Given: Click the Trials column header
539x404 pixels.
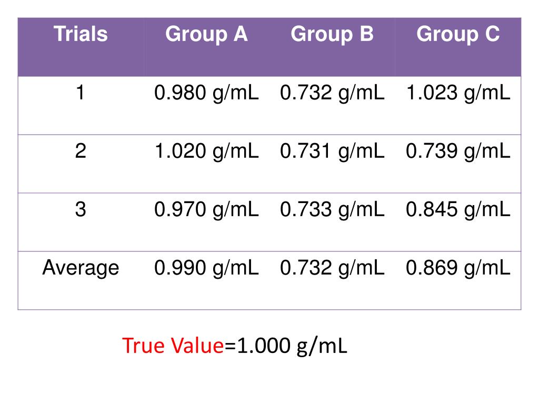Looking at the screenshot, I should [81, 34].
